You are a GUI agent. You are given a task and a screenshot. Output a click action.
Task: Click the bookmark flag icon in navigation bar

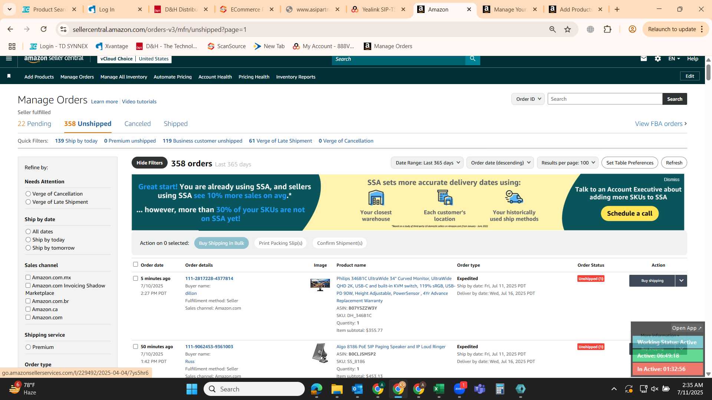[9, 76]
